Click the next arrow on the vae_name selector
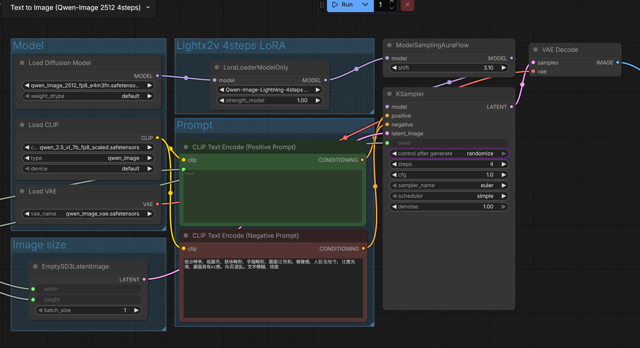640x348 pixels. 150,214
